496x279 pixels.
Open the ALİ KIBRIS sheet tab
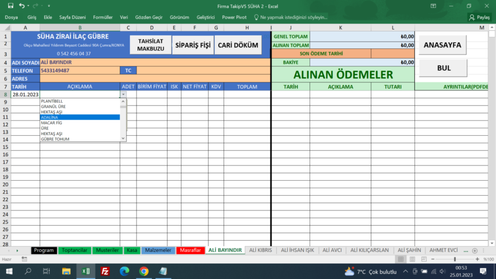pos(261,250)
